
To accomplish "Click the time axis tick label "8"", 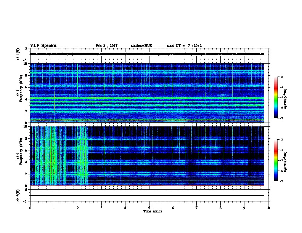I will click(x=220, y=208).
